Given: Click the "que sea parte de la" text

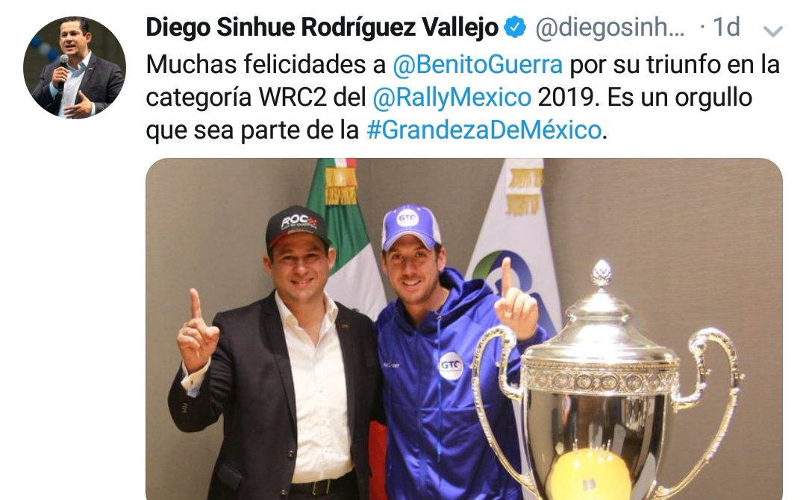Looking at the screenshot, I should (x=252, y=130).
